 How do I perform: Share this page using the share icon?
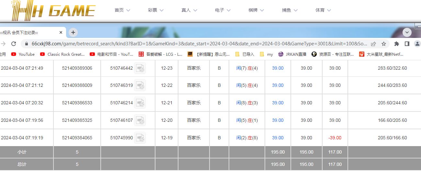[x=373, y=44]
